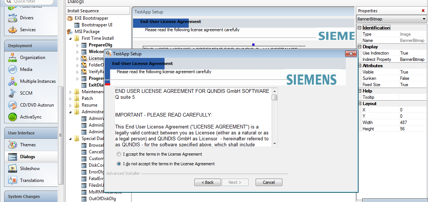Screen dimensions: 428x202
Task: Select 'I accept the terms' radio button
Action: click(x=119, y=154)
